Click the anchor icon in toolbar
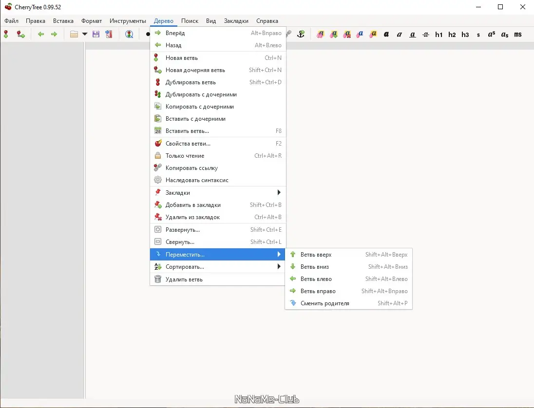 click(301, 34)
